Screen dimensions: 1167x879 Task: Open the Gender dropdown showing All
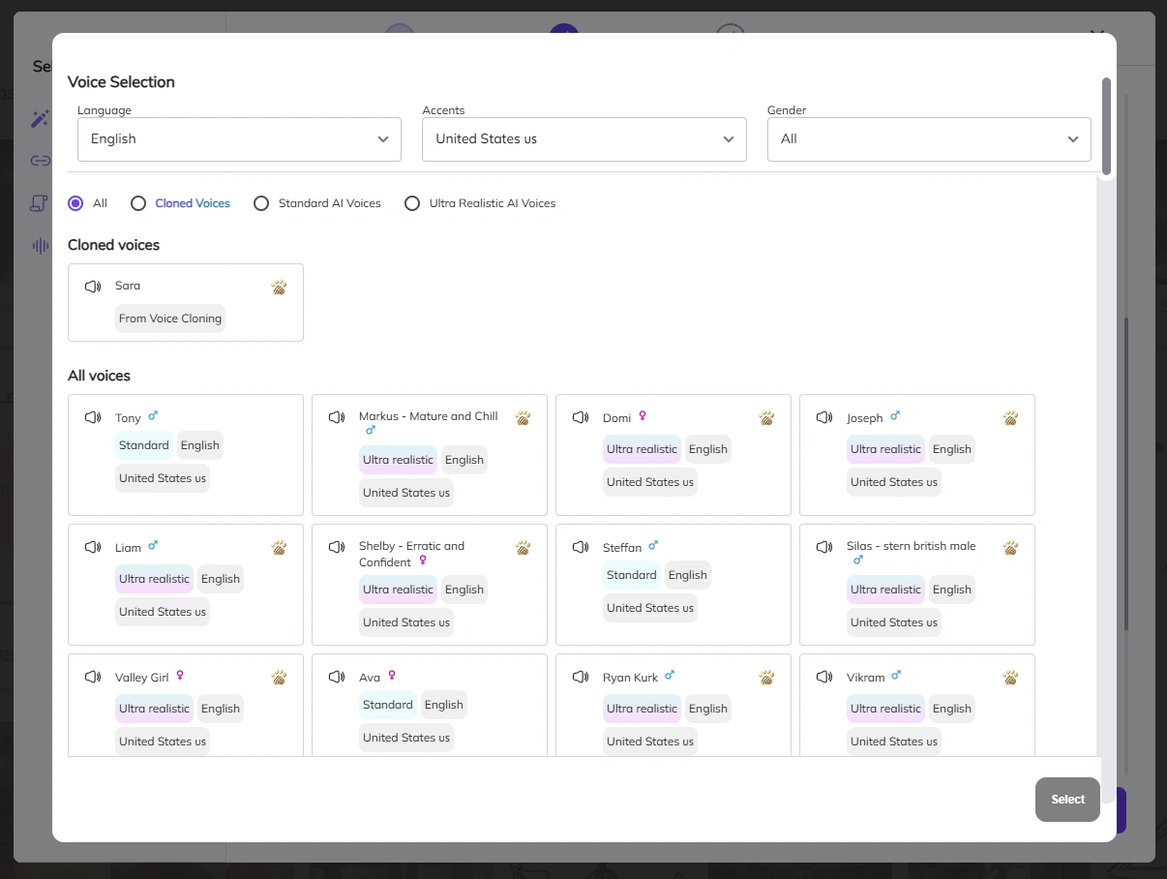(929, 139)
